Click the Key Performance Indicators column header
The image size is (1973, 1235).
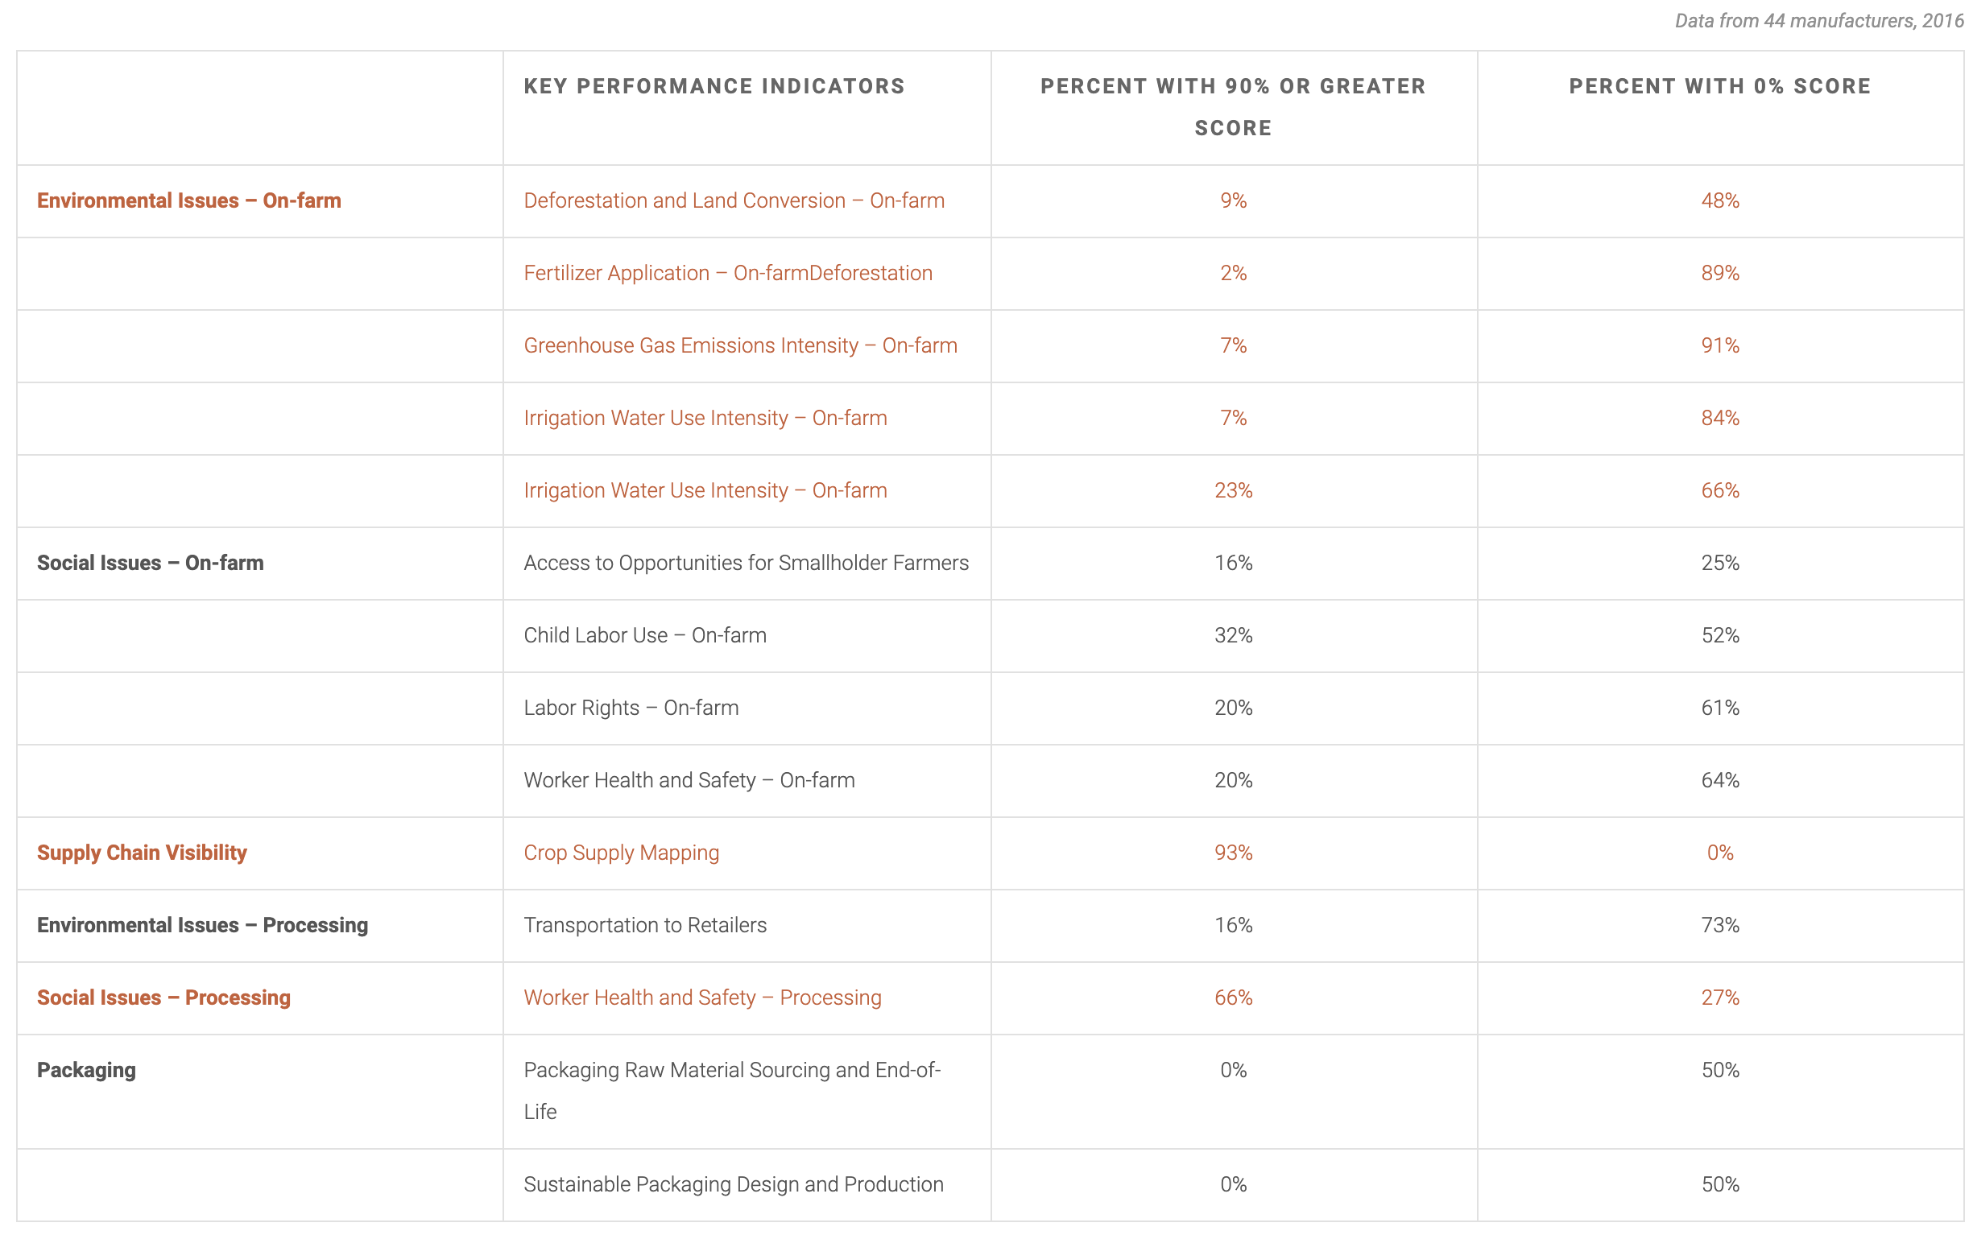point(714,87)
